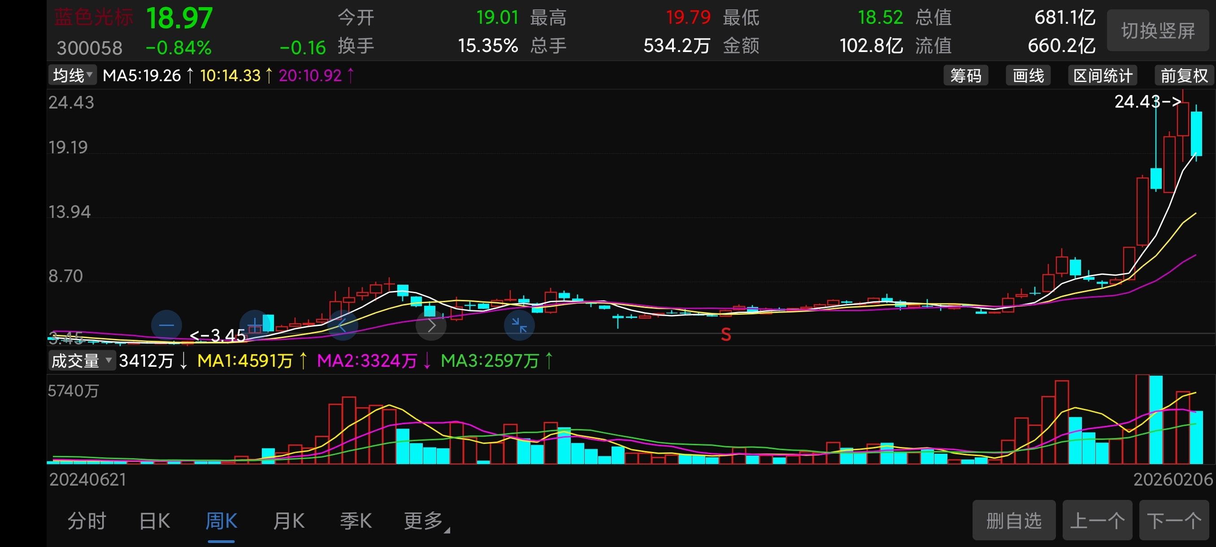Toggle 区间统计 interval statistics

[x=1102, y=75]
